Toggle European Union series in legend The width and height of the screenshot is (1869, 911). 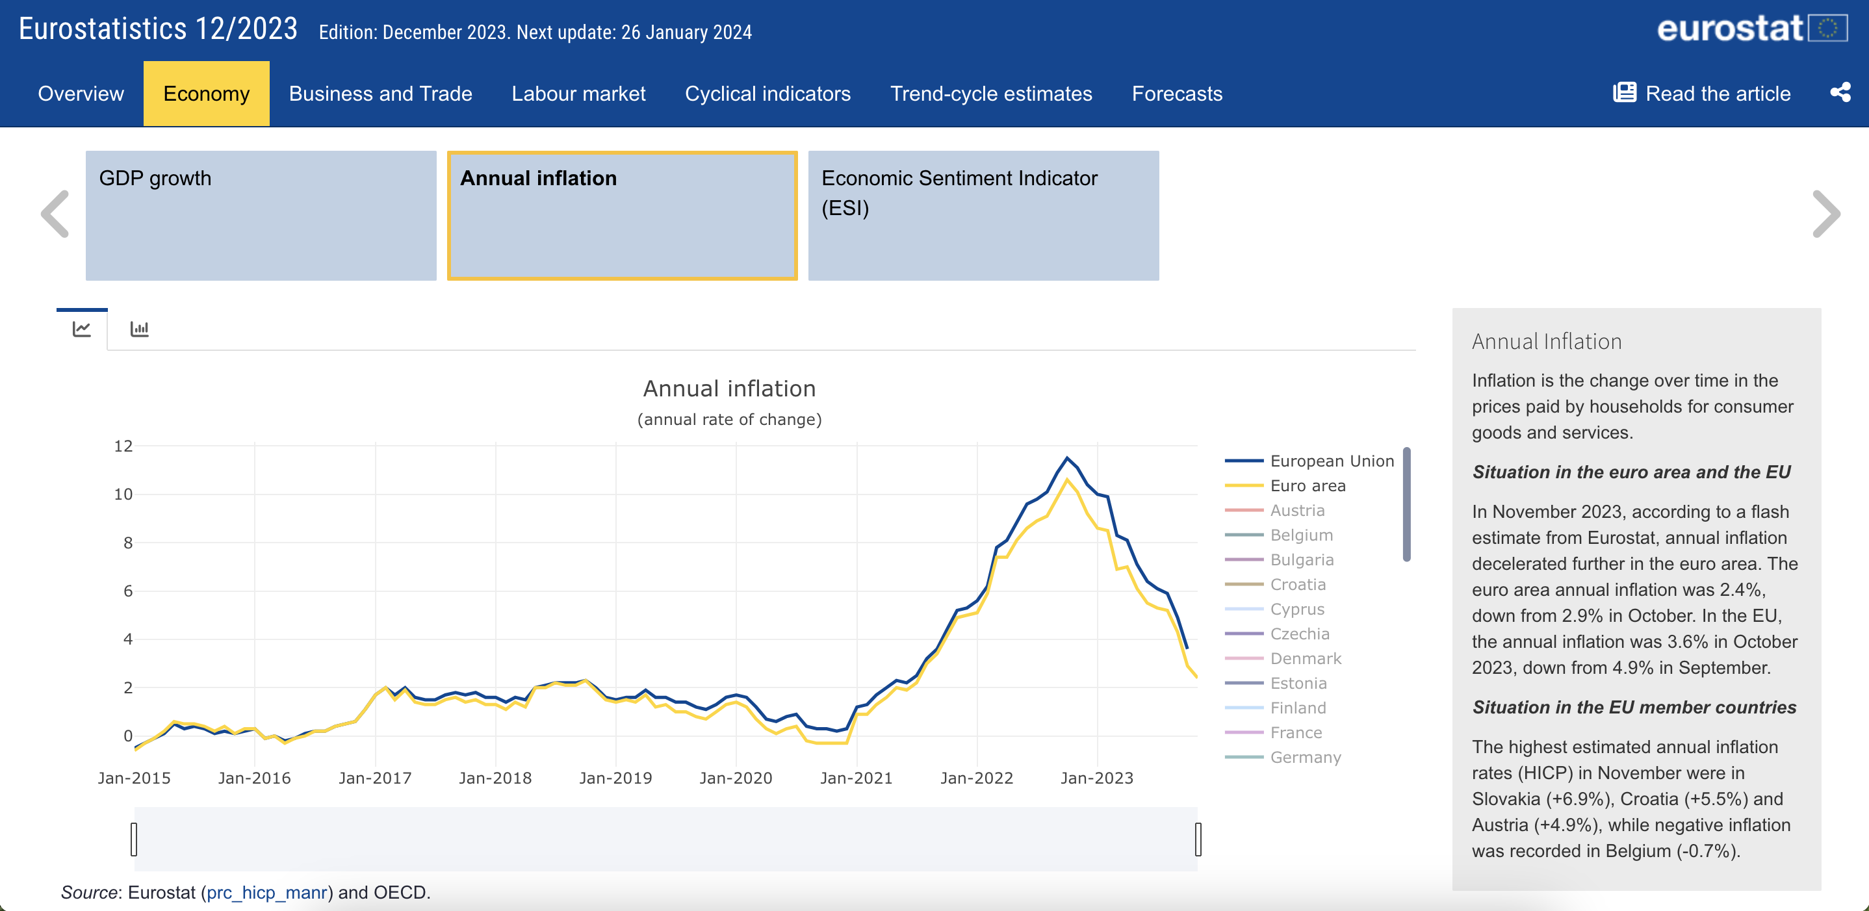pos(1331,461)
